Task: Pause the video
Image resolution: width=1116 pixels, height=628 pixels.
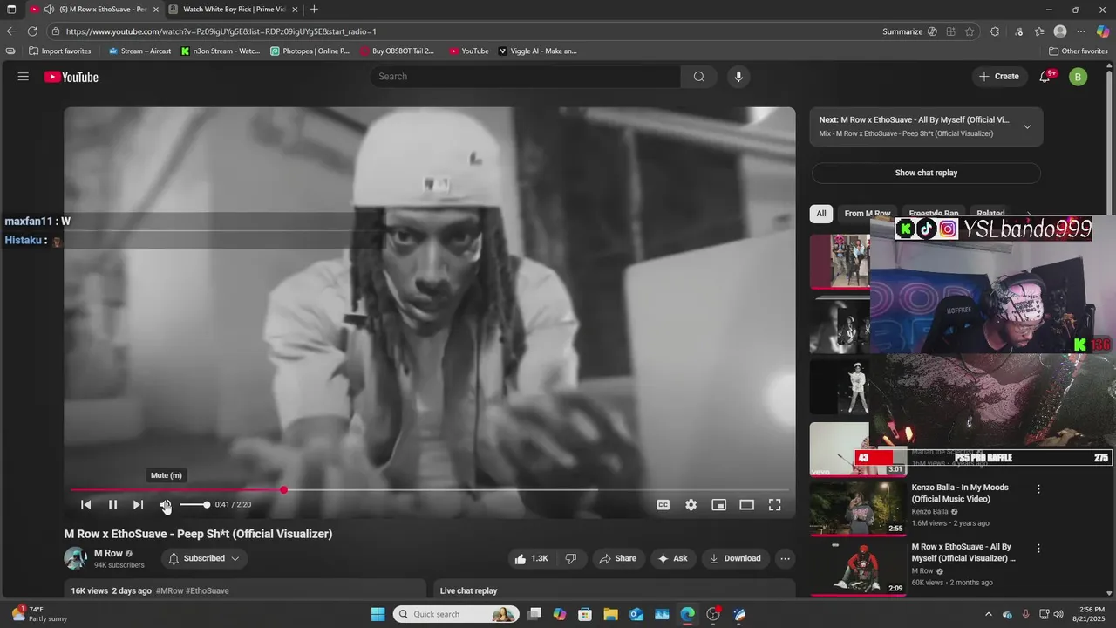Action: pos(112,505)
